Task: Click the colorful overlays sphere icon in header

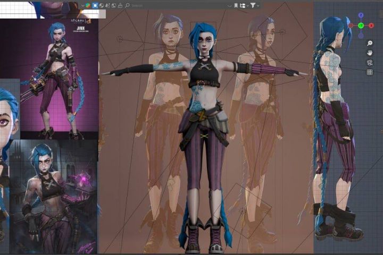Action: [x=88, y=5]
